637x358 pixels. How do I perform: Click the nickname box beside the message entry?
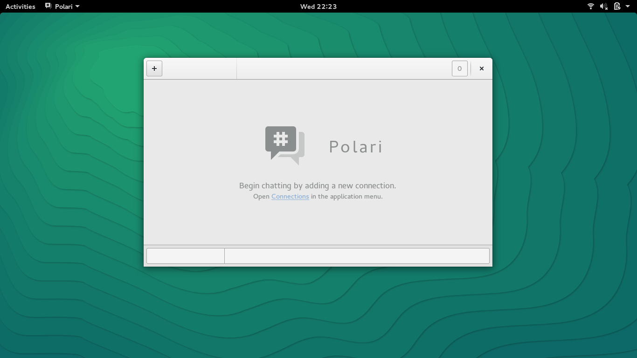(186, 256)
